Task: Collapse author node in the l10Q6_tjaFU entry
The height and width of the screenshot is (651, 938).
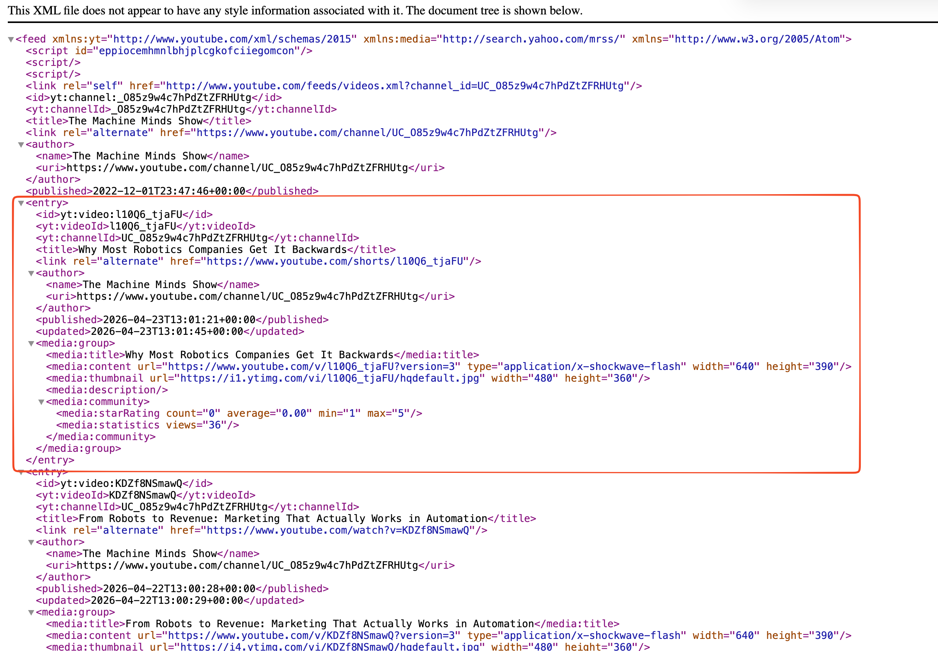Action: [32, 273]
